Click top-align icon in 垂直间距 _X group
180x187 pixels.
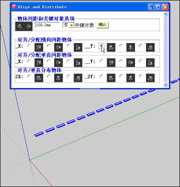point(39,63)
